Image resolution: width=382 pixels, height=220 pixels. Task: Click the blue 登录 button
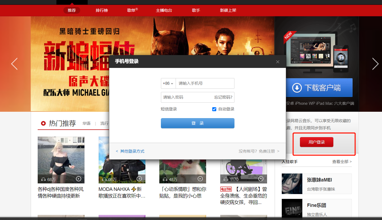pyautogui.click(x=198, y=123)
